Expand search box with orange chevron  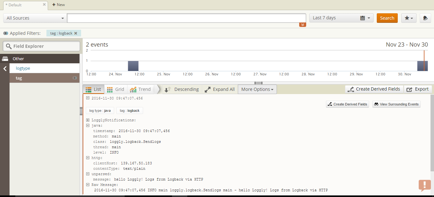point(302,25)
